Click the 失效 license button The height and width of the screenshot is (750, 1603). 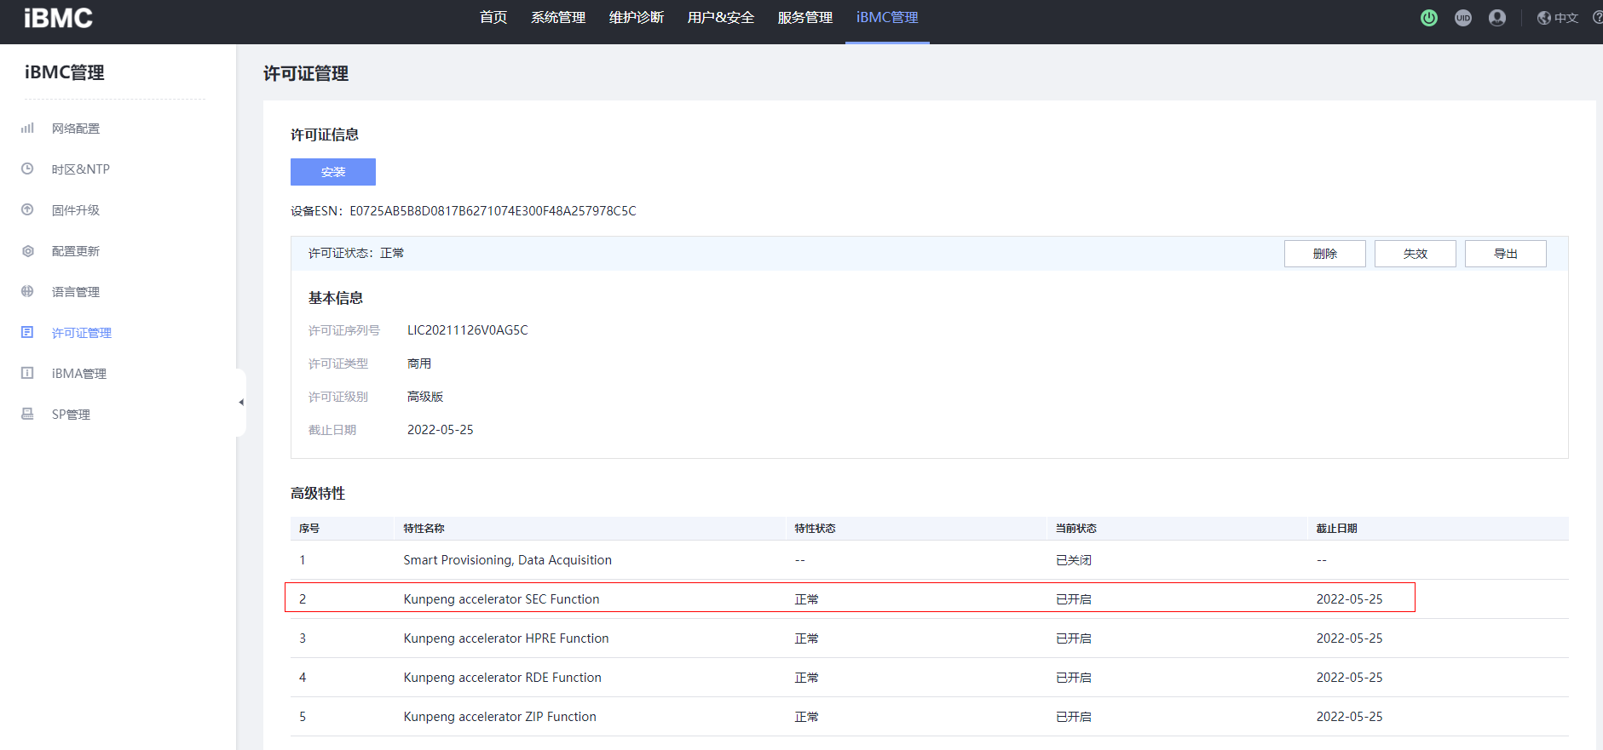tap(1416, 254)
